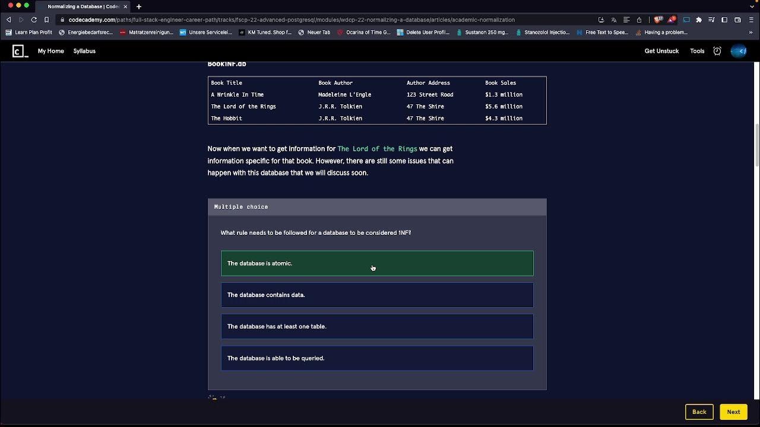Select answer "The database is atomic."
This screenshot has height=427, width=760.
pos(377,263)
